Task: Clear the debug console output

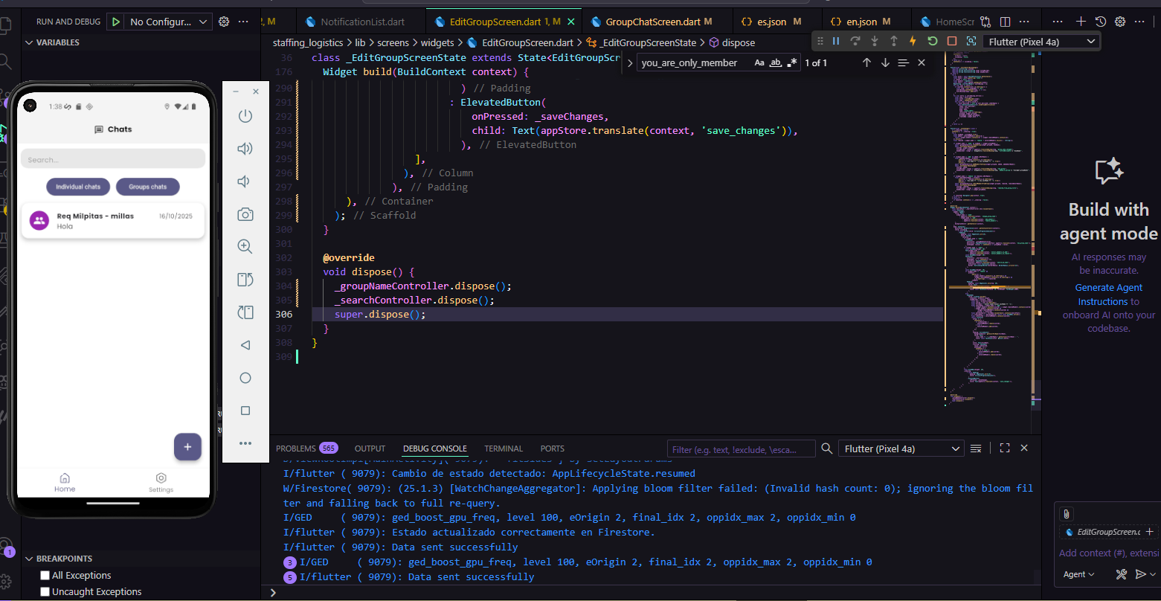Action: pyautogui.click(x=976, y=449)
